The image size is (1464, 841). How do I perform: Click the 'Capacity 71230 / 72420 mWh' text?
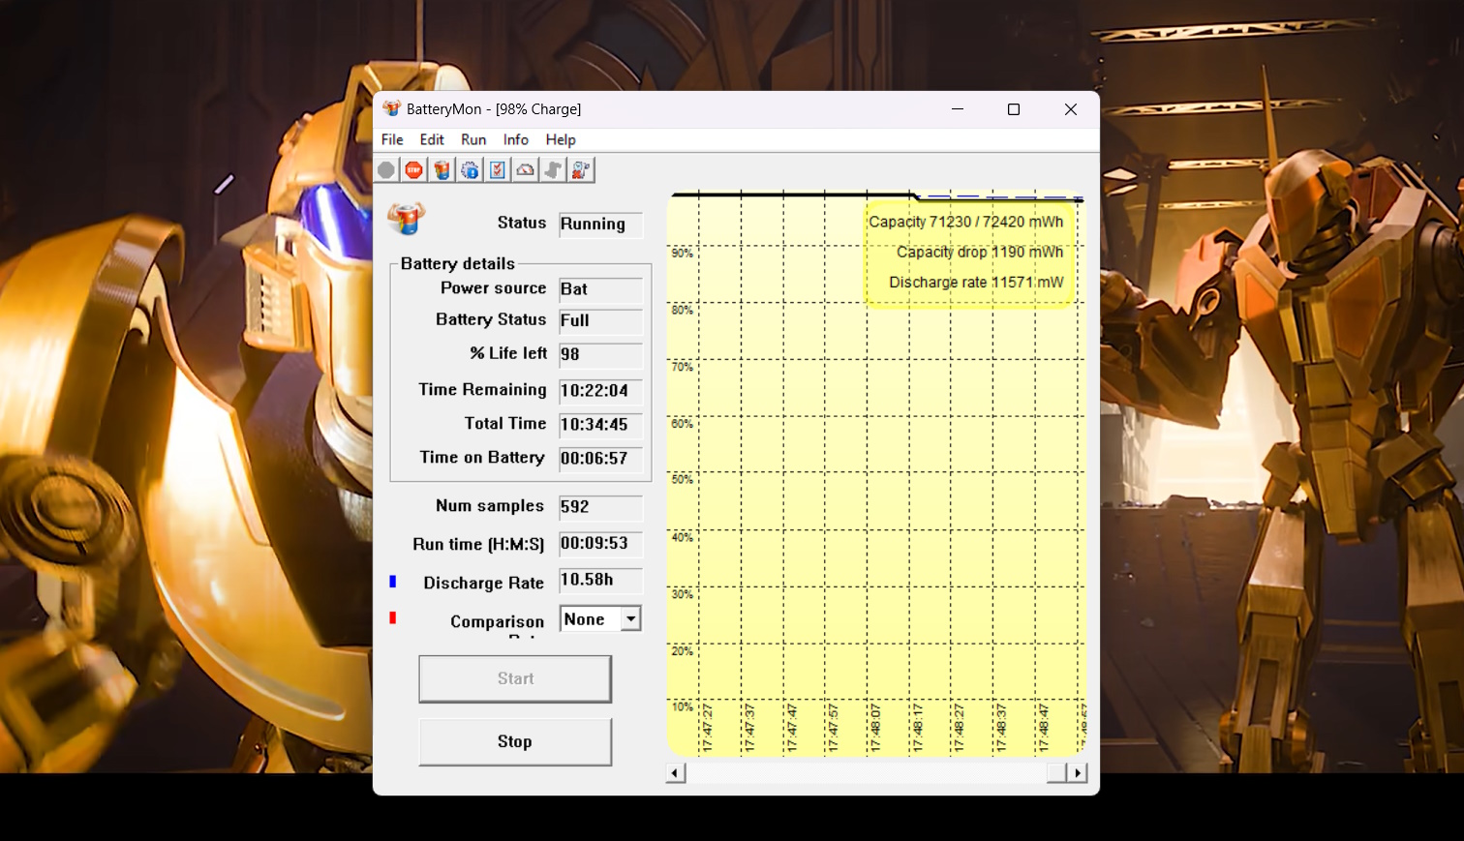(x=966, y=222)
